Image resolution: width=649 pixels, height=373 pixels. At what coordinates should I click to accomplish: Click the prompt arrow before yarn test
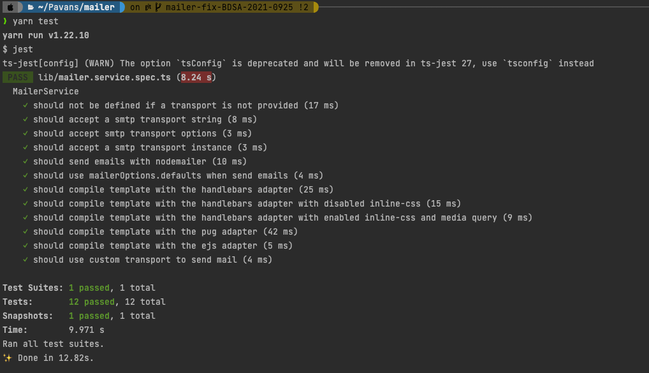(5, 21)
